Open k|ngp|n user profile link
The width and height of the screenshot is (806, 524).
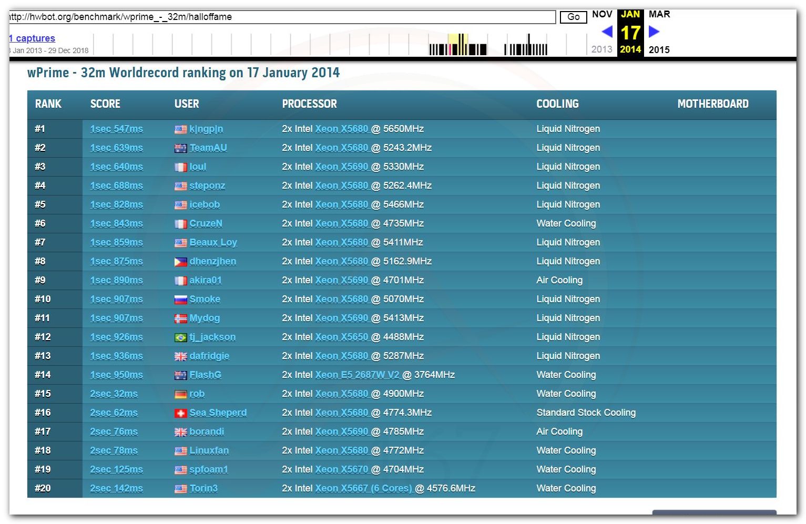[x=206, y=129]
